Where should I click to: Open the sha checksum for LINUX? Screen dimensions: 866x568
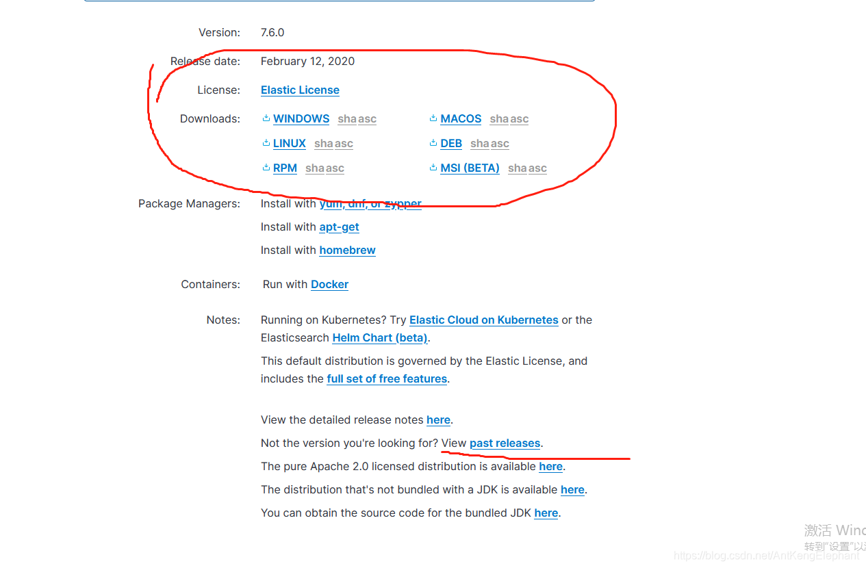point(324,144)
